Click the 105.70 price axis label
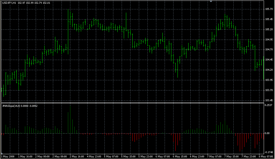The height and width of the screenshot is (159, 275). point(269,9)
